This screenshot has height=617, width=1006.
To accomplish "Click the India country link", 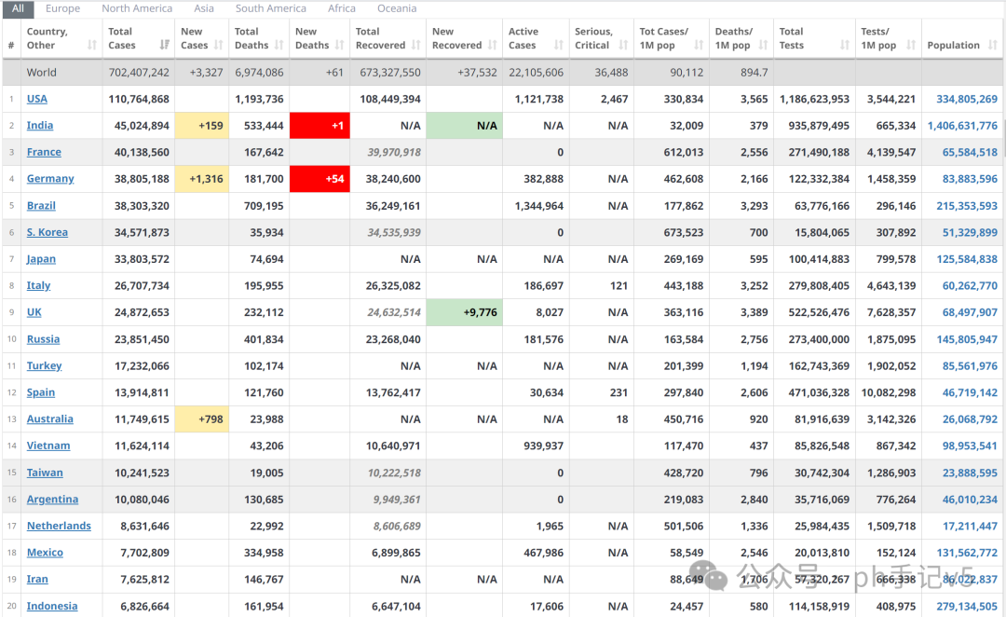I will (40, 125).
